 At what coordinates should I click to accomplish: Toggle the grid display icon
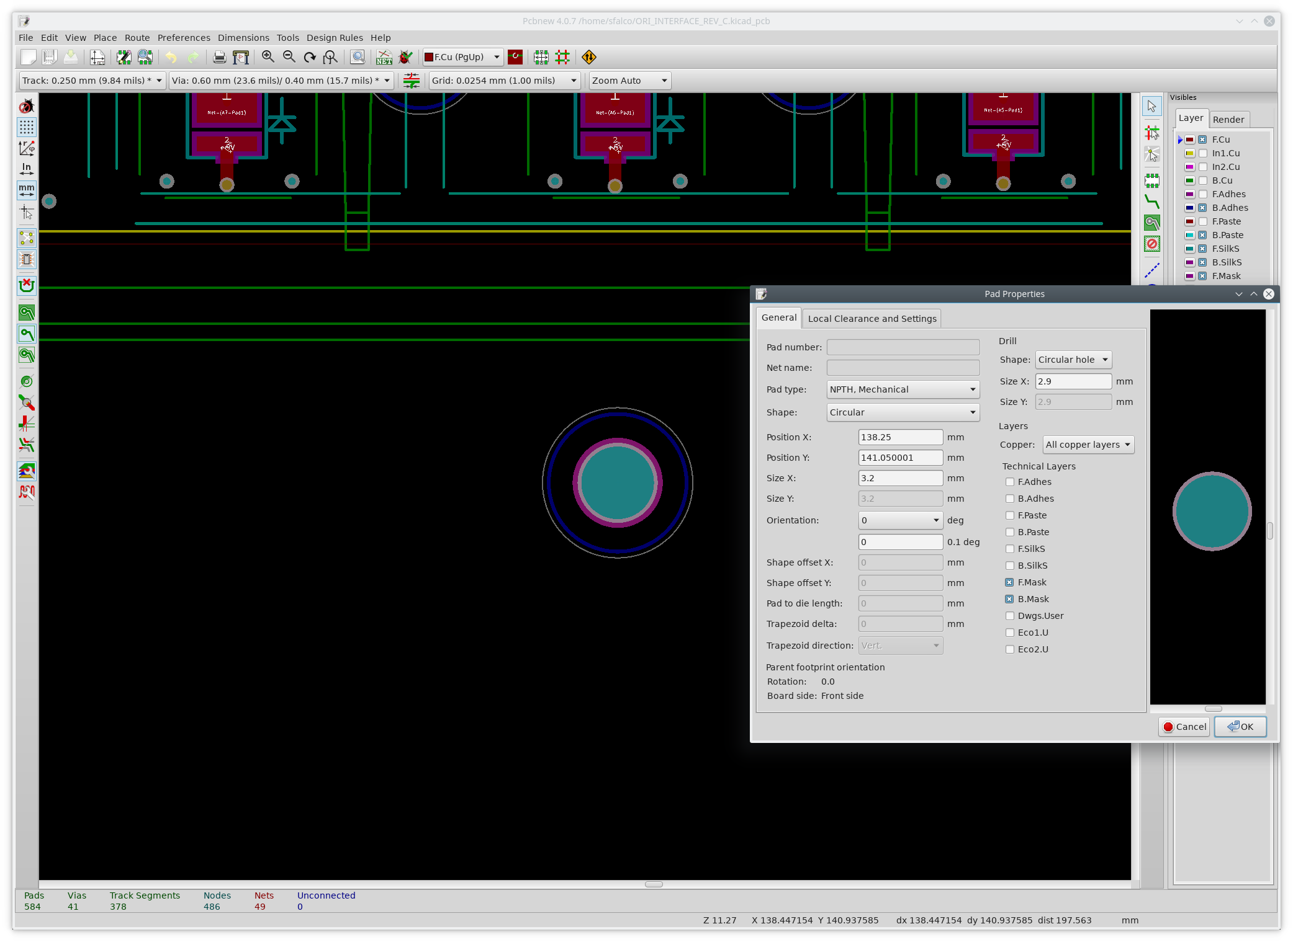27,127
